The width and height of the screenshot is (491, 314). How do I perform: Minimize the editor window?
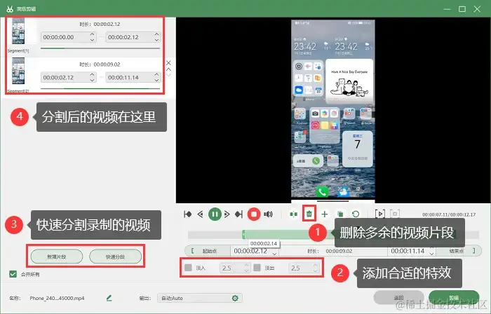[x=447, y=9]
